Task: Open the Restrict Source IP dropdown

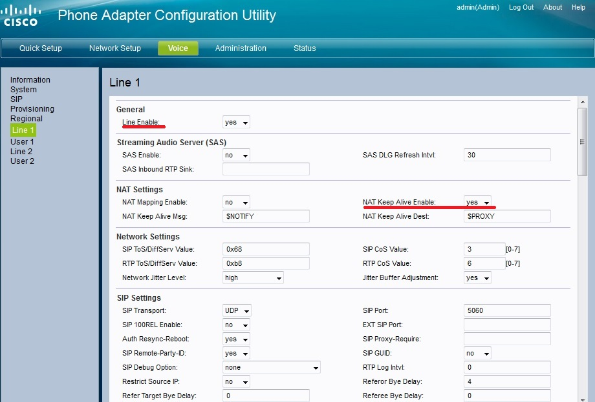Action: [x=236, y=382]
